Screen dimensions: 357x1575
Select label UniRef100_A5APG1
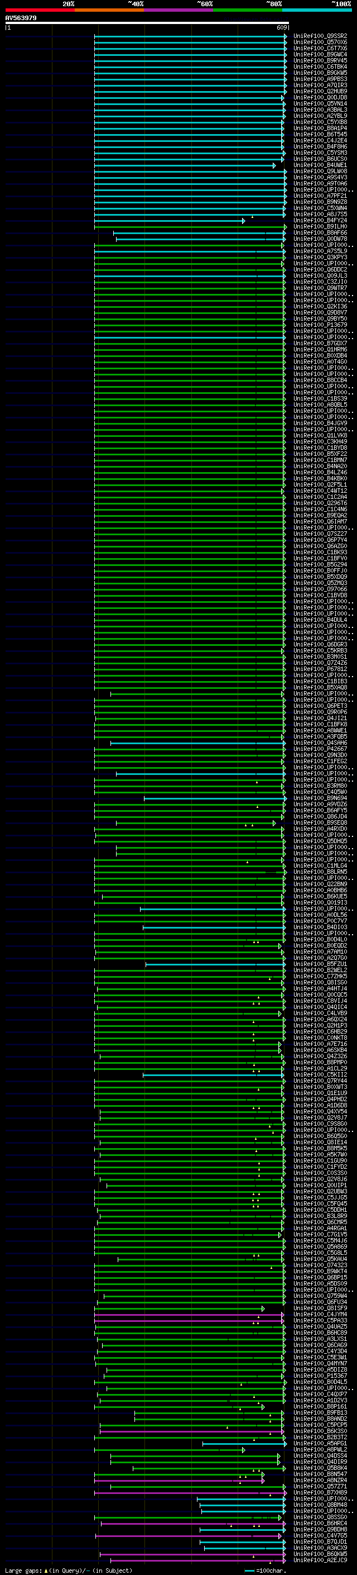tap(320, 1443)
